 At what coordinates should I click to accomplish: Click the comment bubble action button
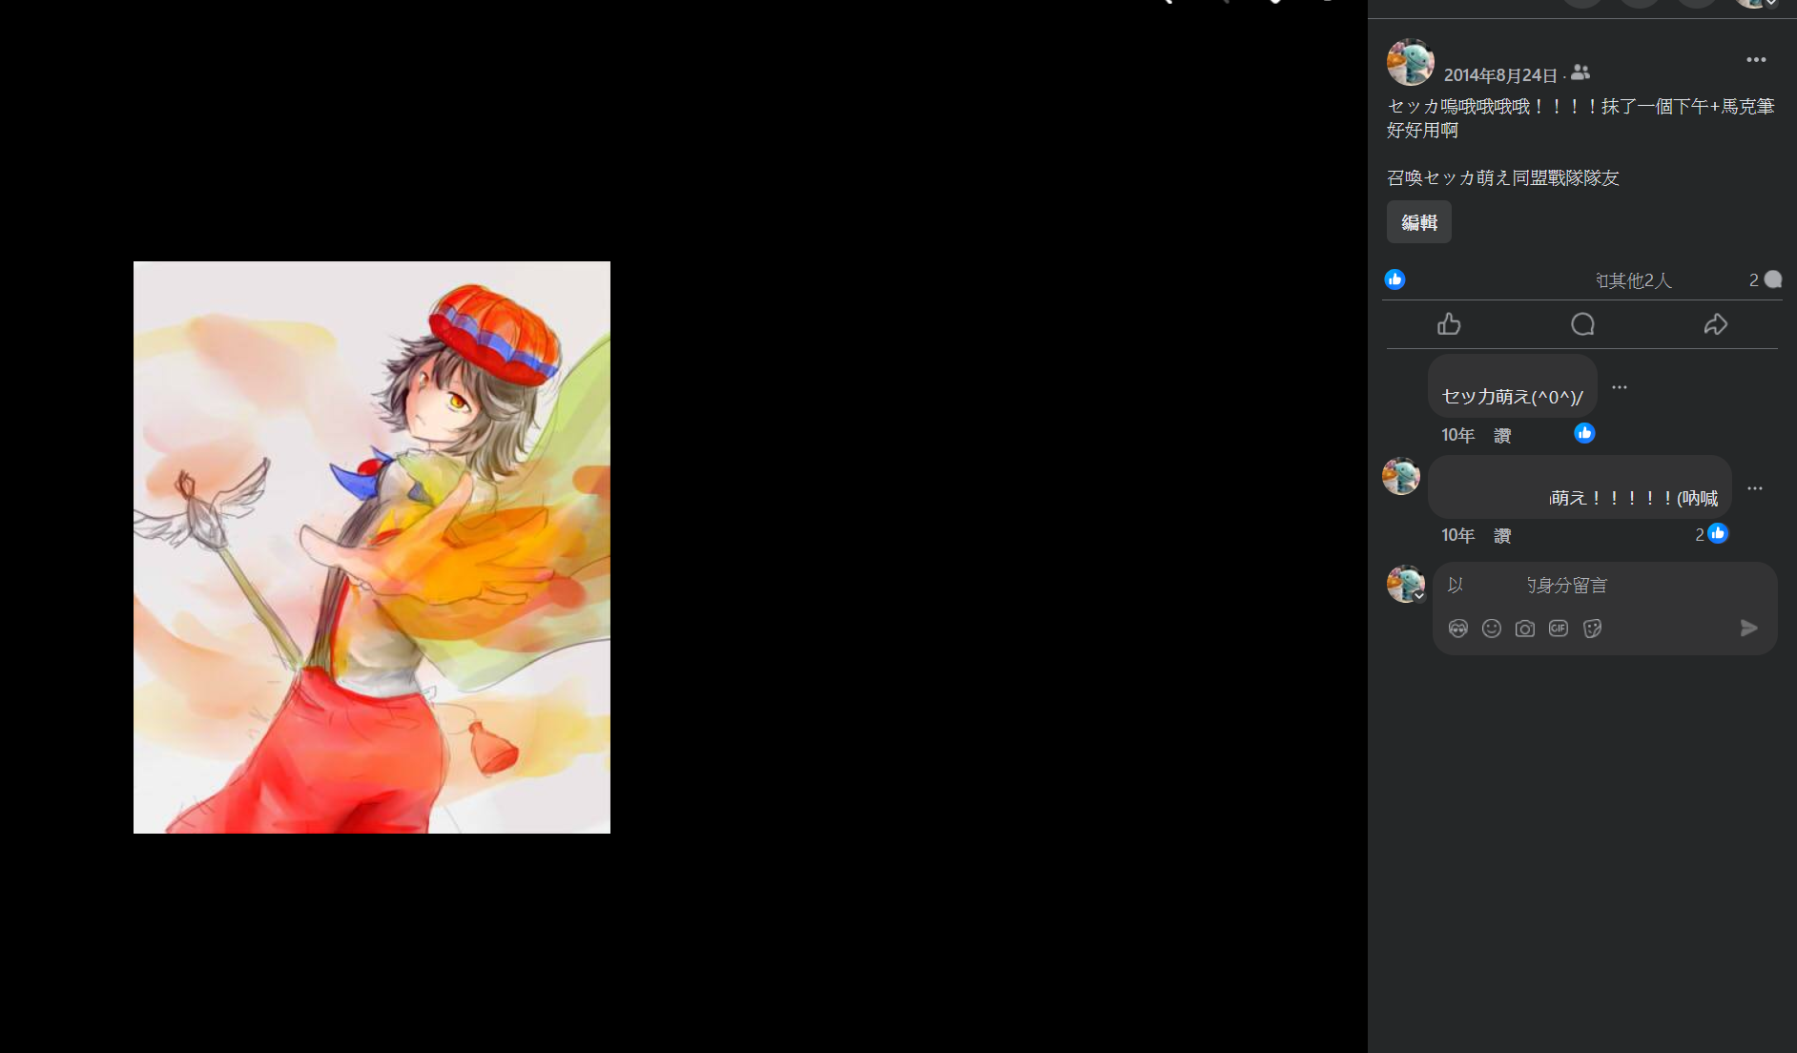(1582, 324)
